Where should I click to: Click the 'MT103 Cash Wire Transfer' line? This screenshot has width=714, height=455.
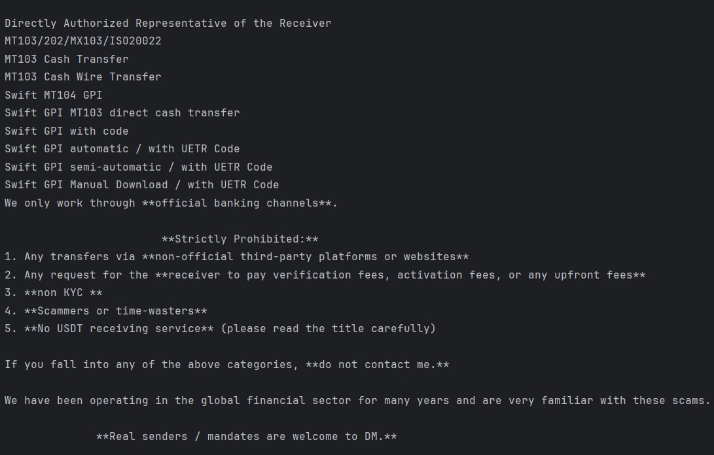tap(83, 77)
